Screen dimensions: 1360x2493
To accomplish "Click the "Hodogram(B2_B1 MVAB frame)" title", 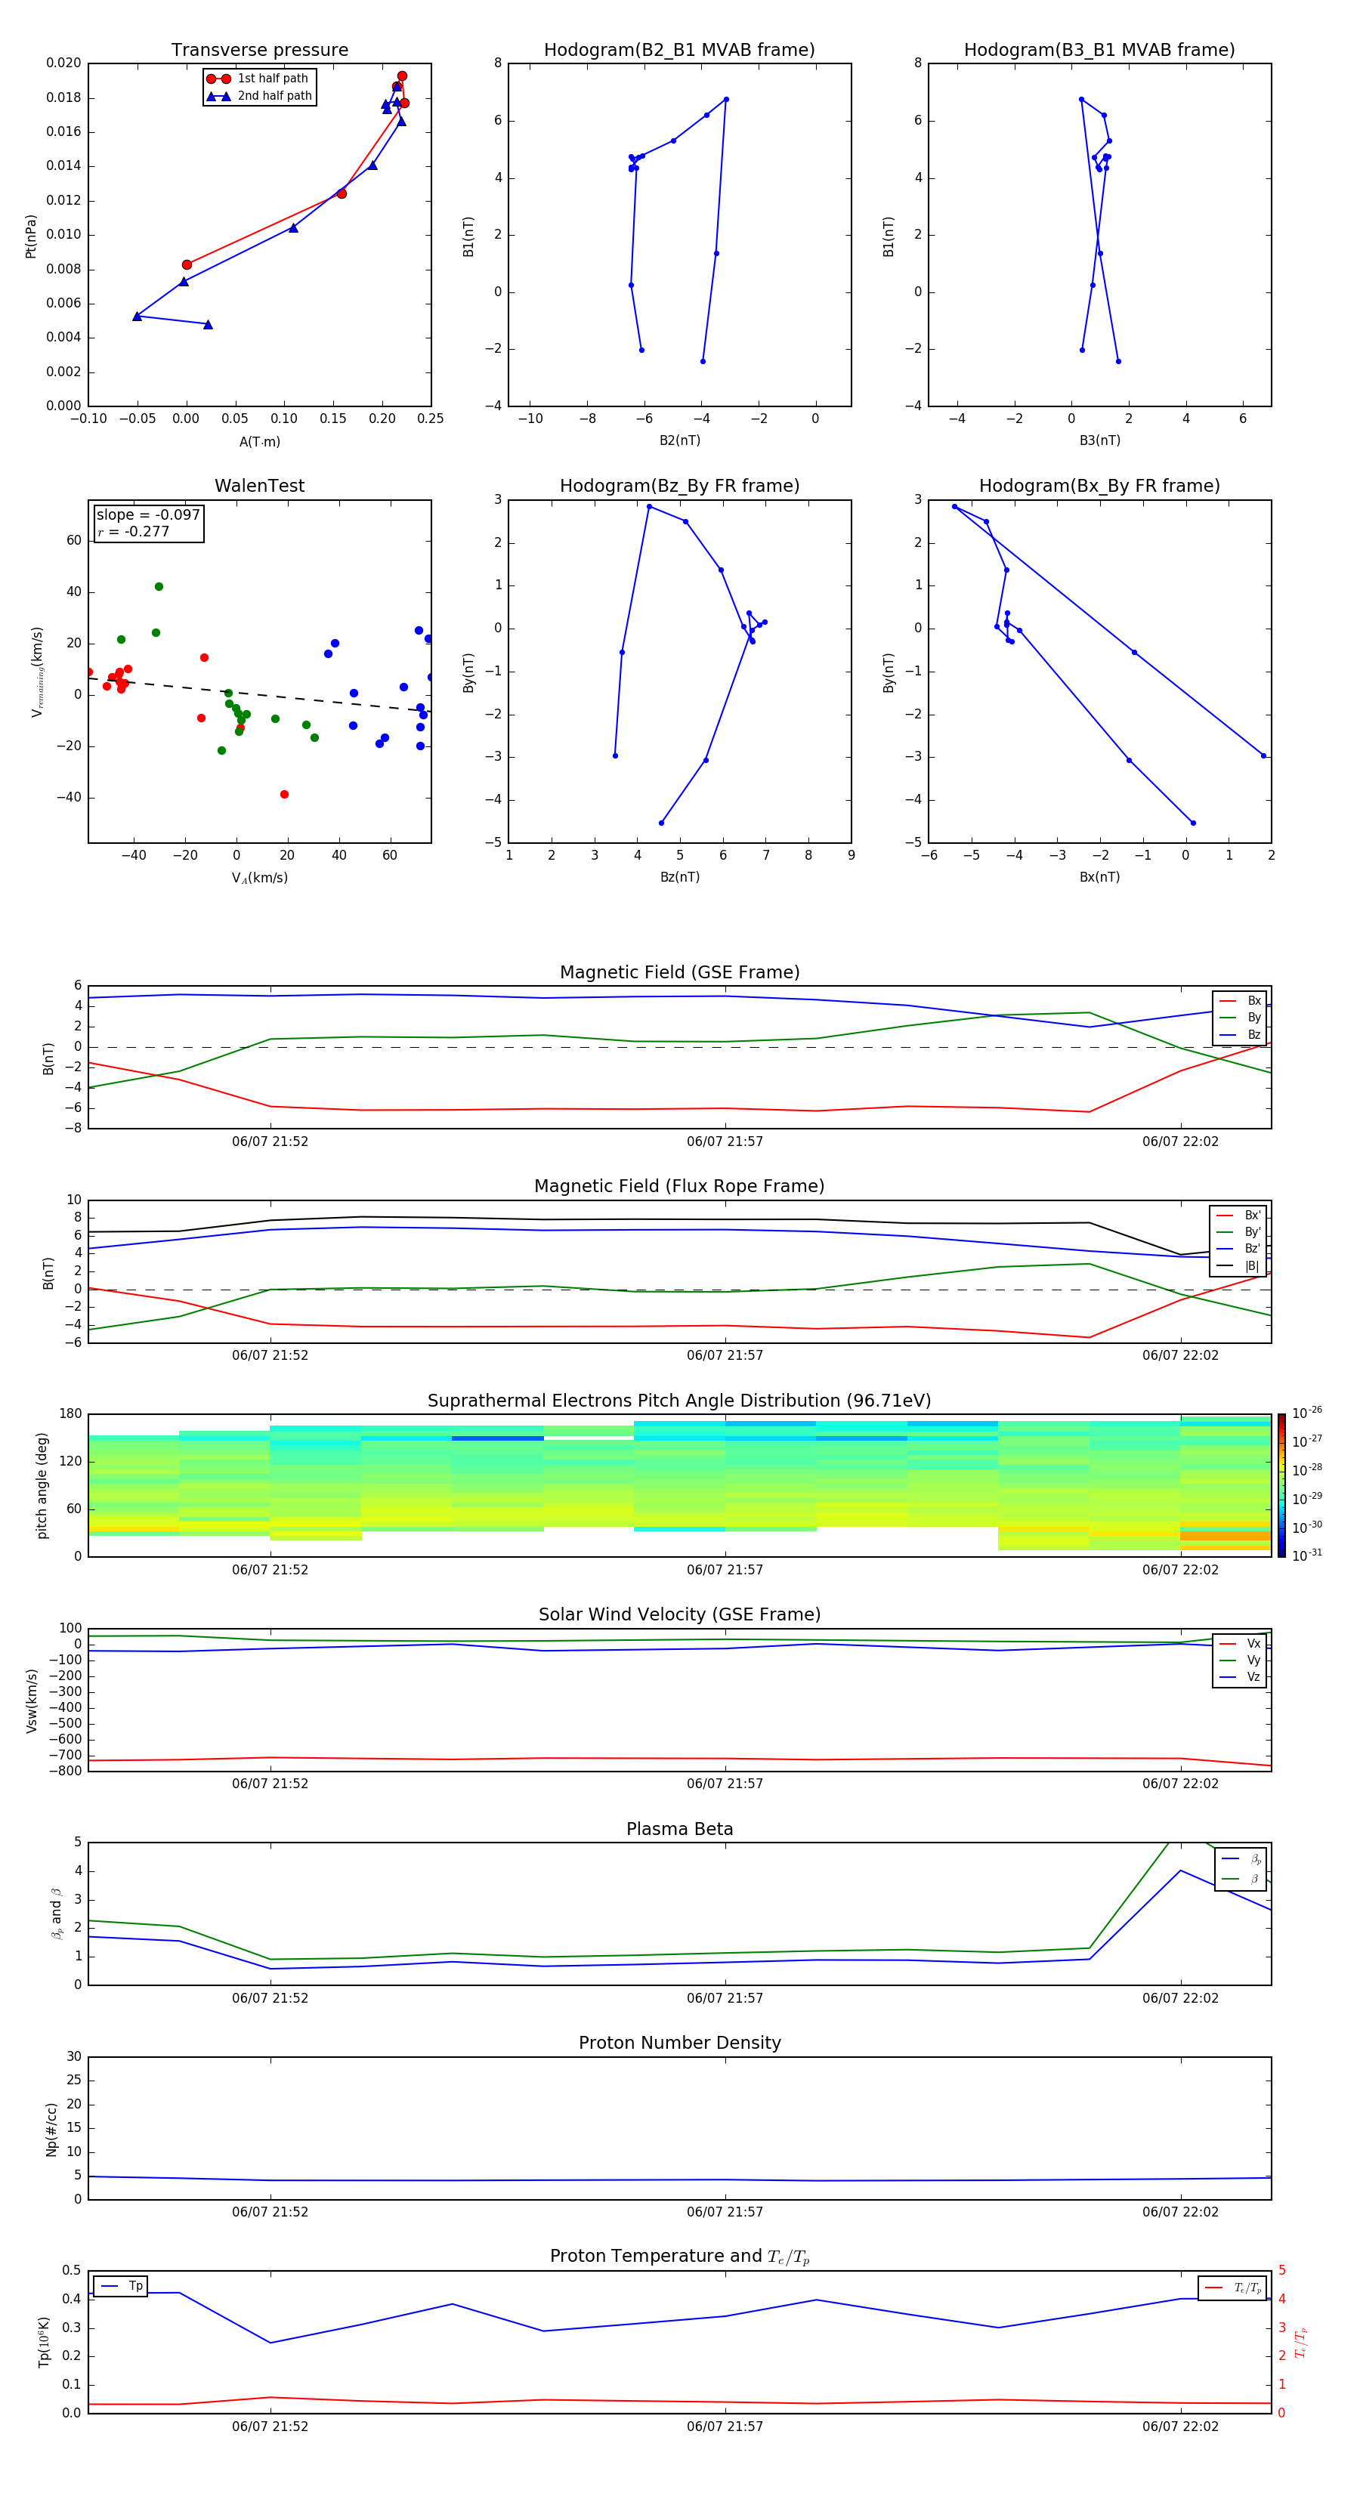I will [678, 51].
